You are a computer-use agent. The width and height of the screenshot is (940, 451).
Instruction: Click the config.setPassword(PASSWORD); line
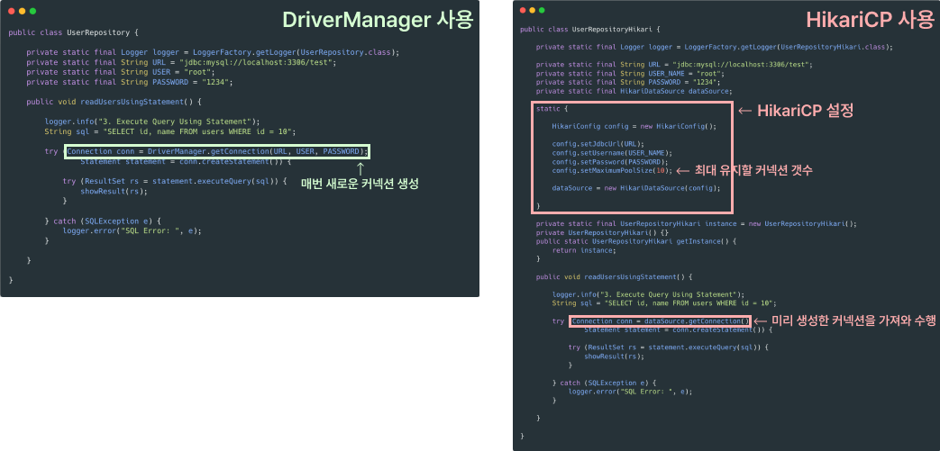(610, 162)
